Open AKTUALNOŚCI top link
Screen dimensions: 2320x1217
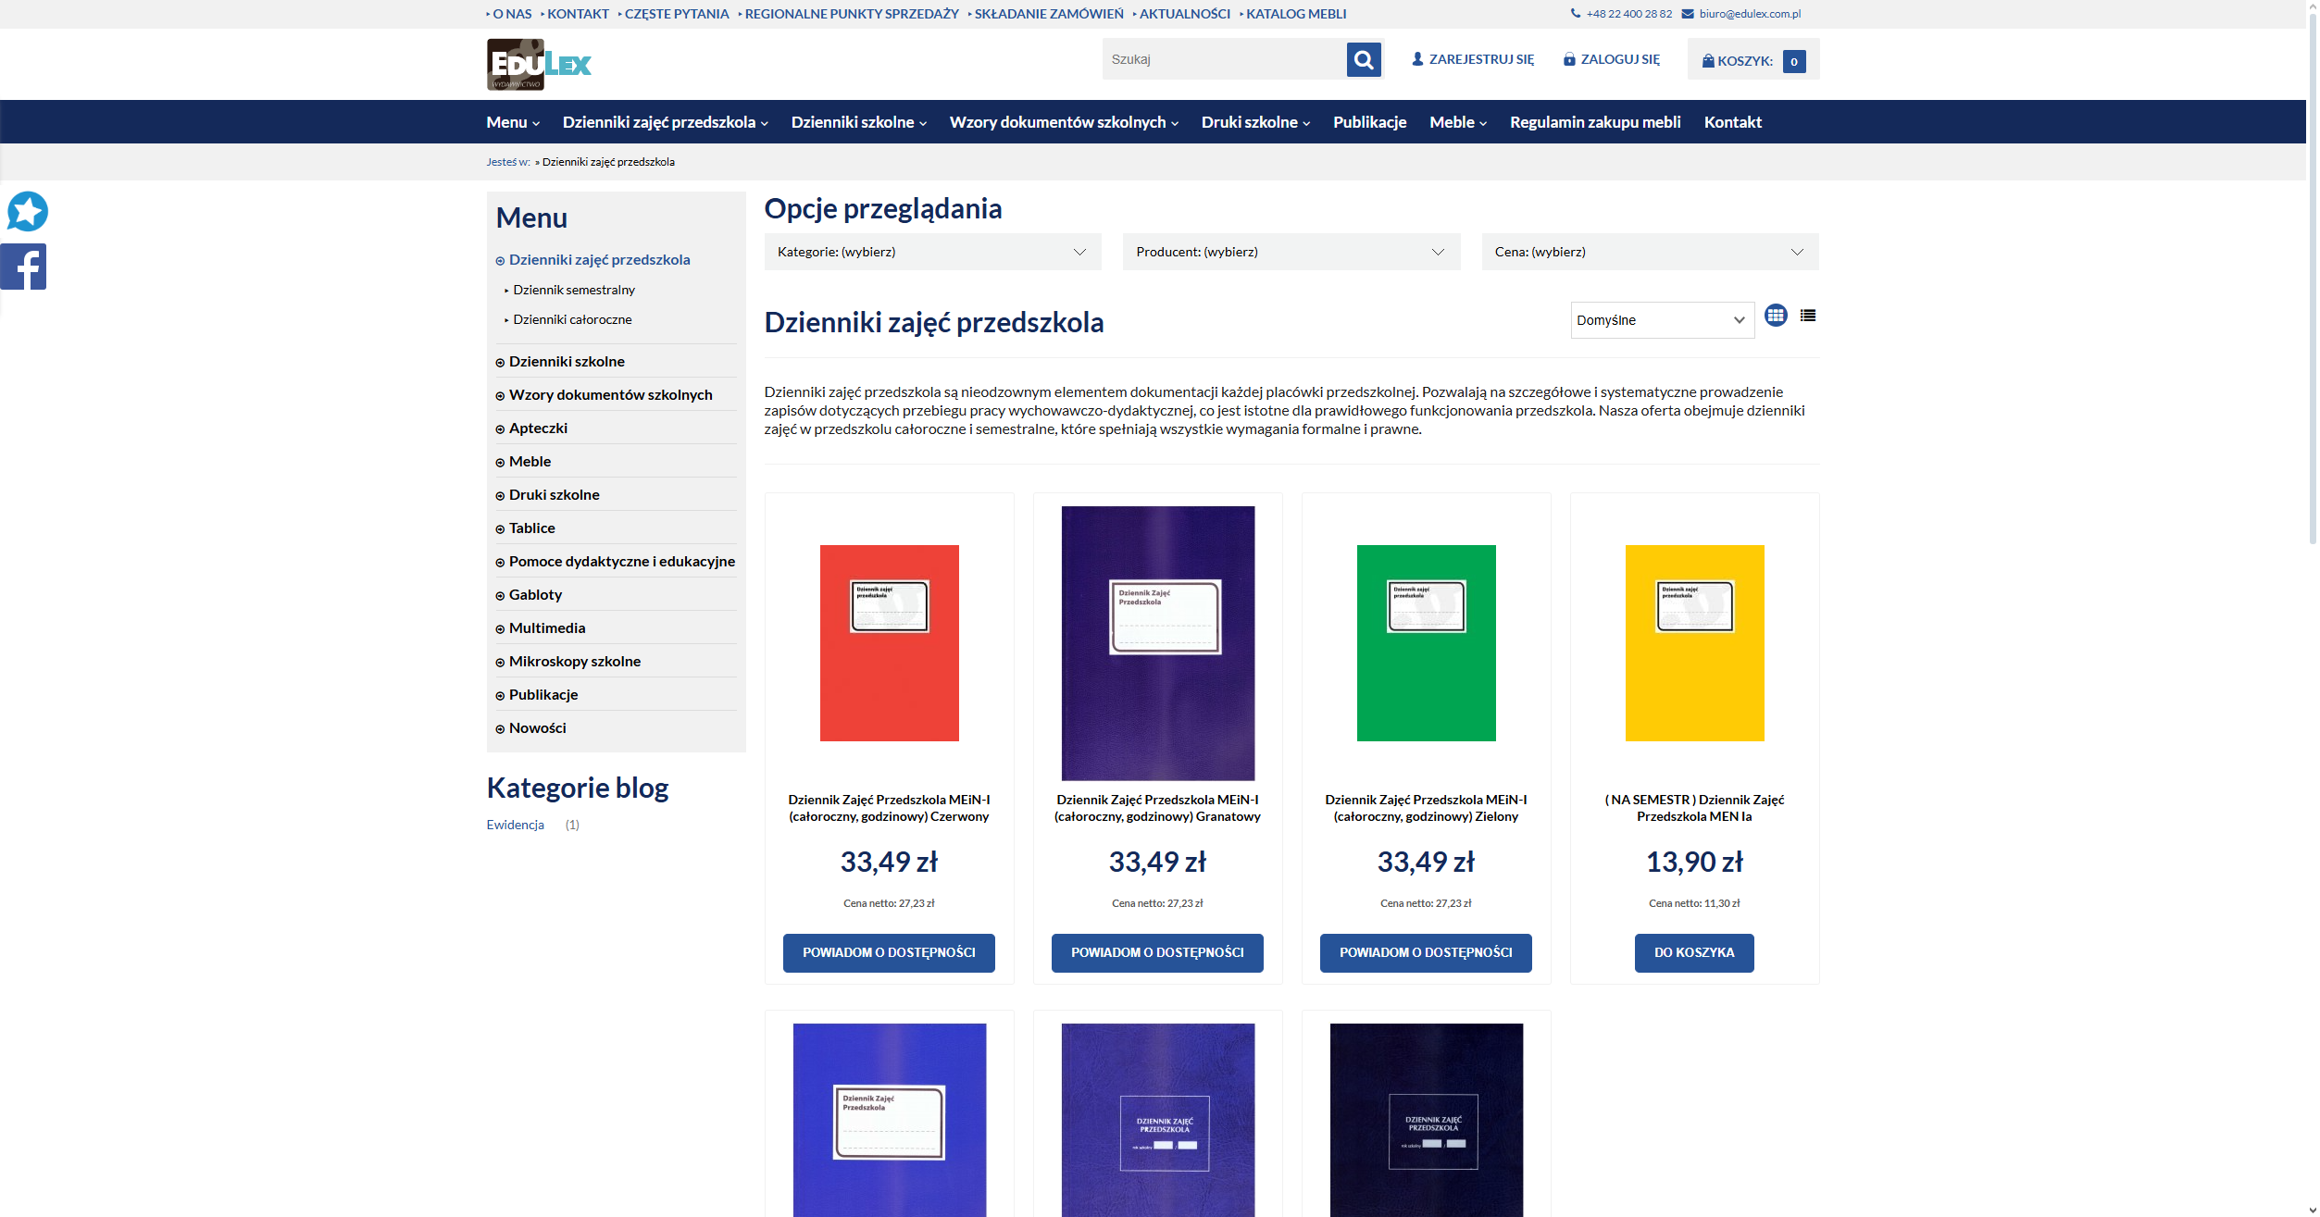point(1185,14)
